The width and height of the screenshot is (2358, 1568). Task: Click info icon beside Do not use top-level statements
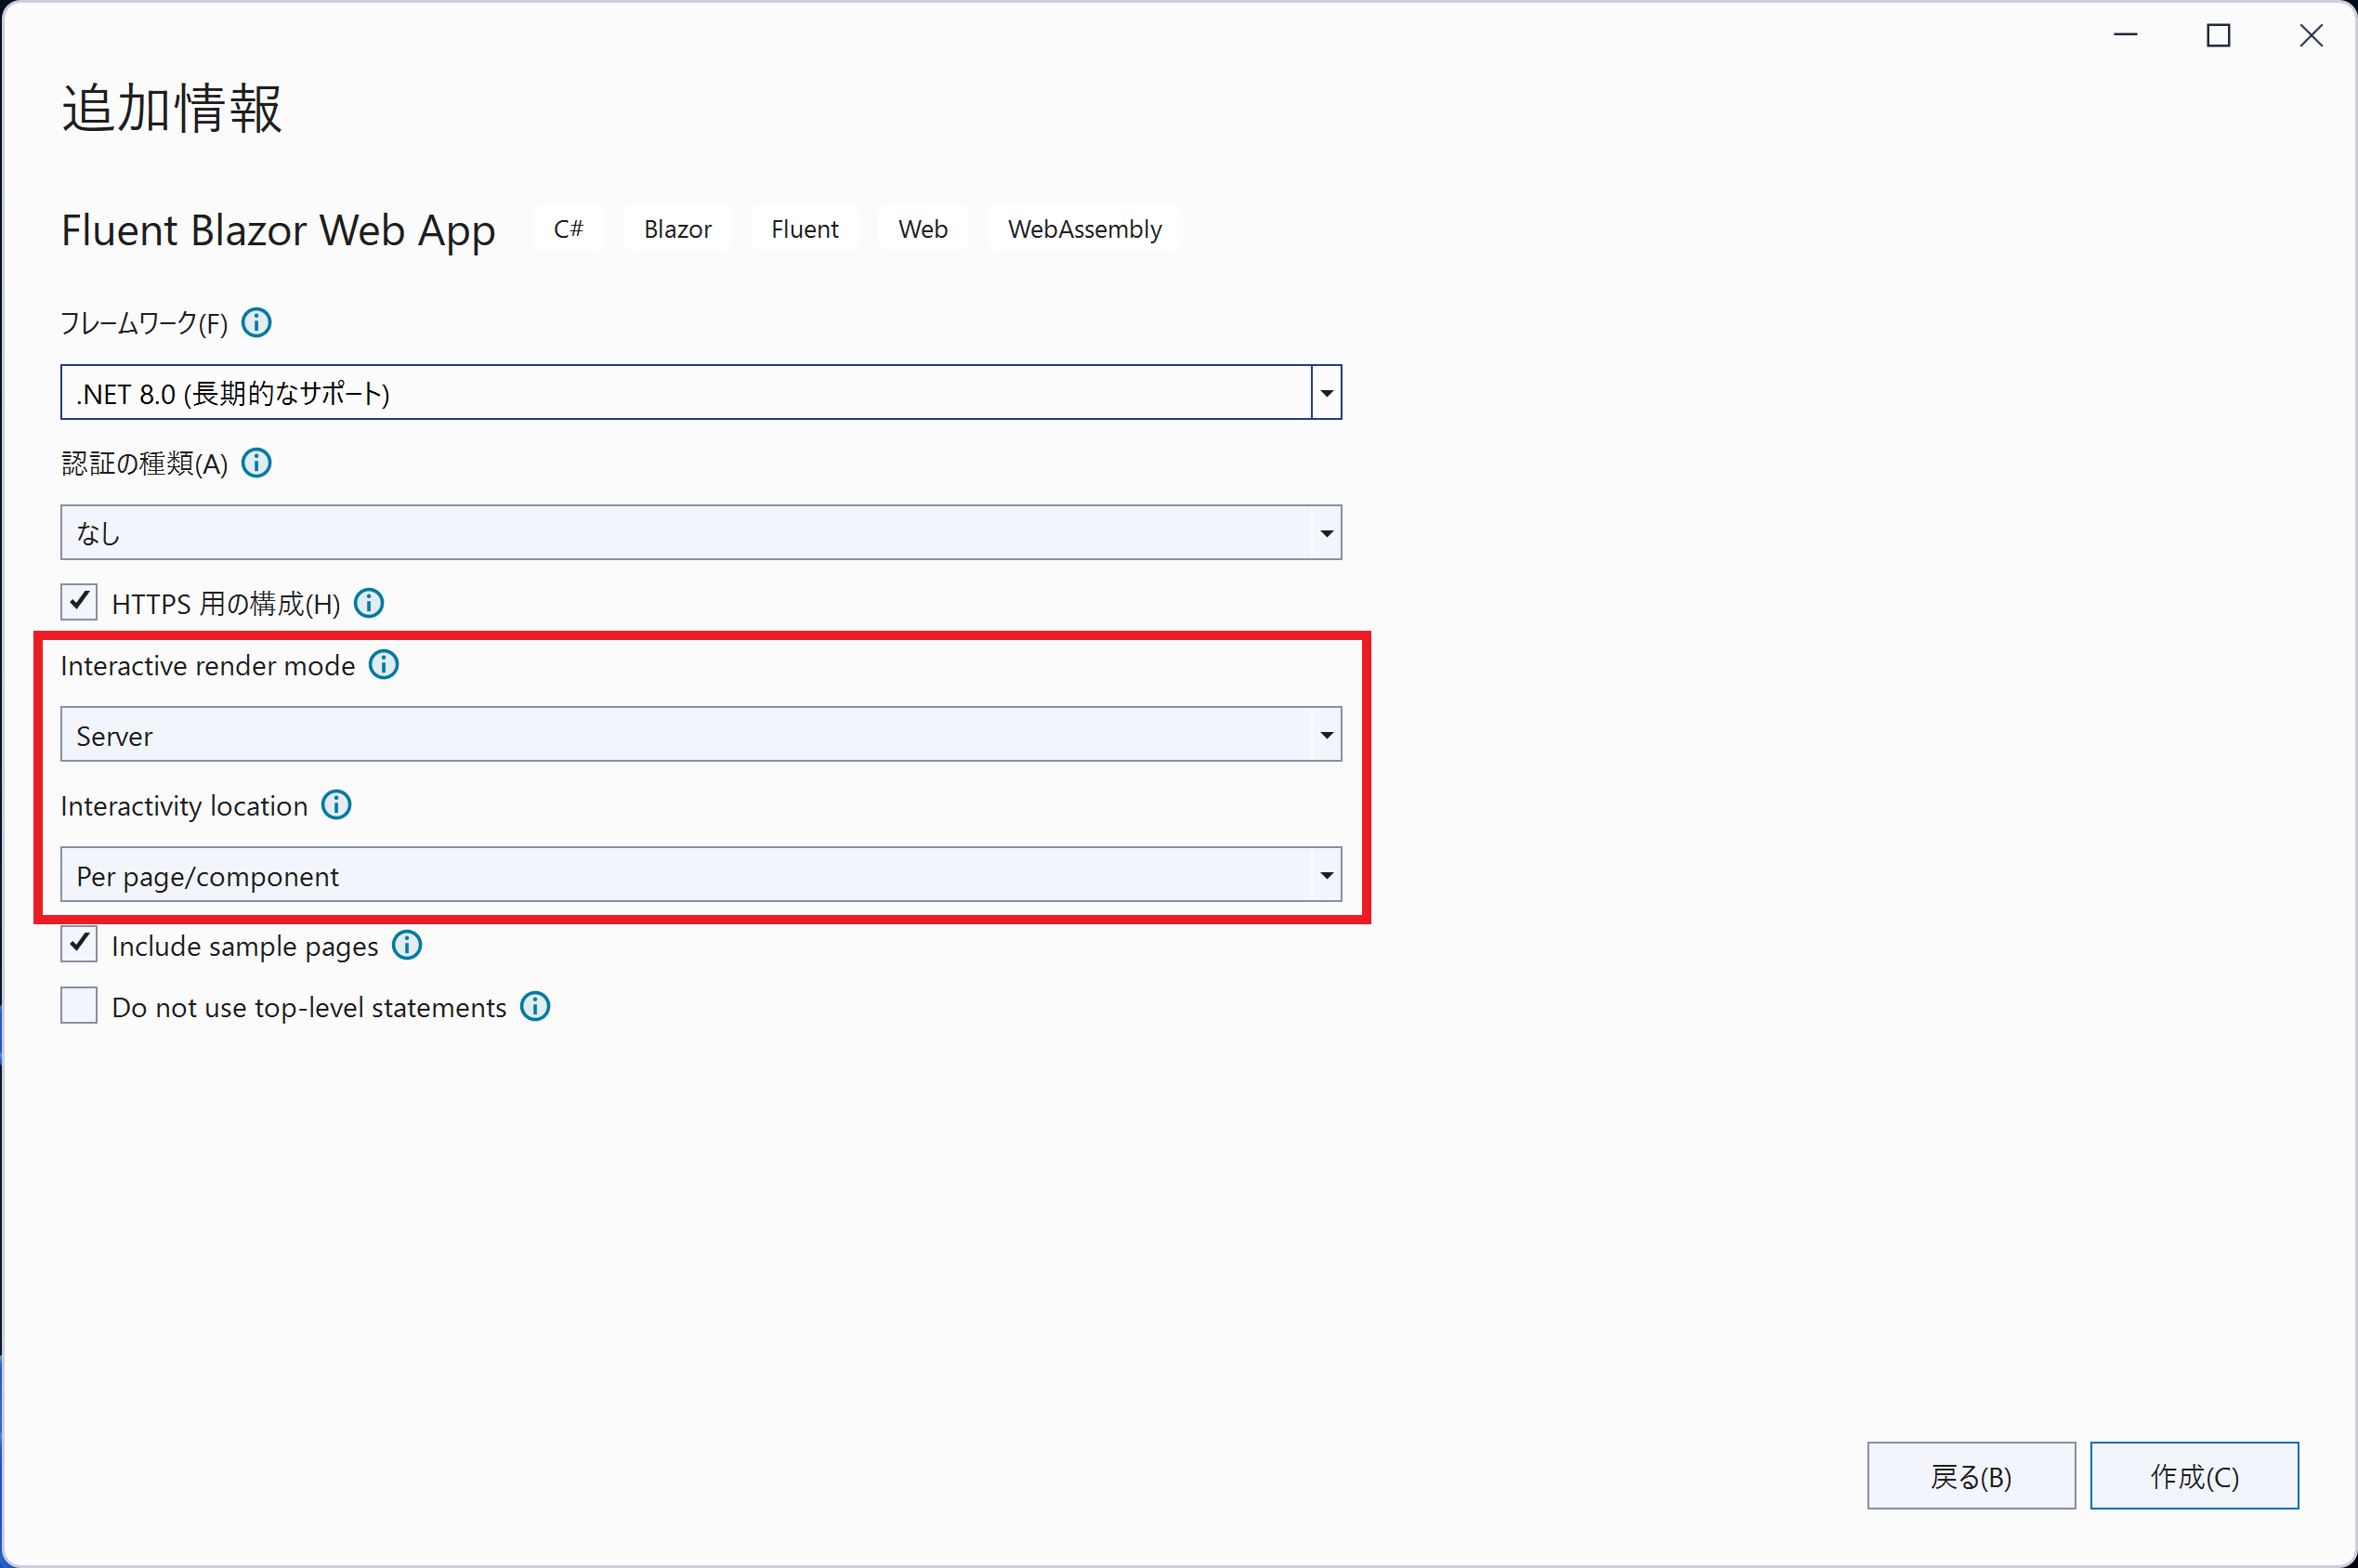click(535, 1007)
